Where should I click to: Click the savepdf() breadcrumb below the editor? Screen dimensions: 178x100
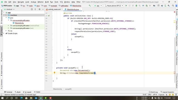(68, 89)
